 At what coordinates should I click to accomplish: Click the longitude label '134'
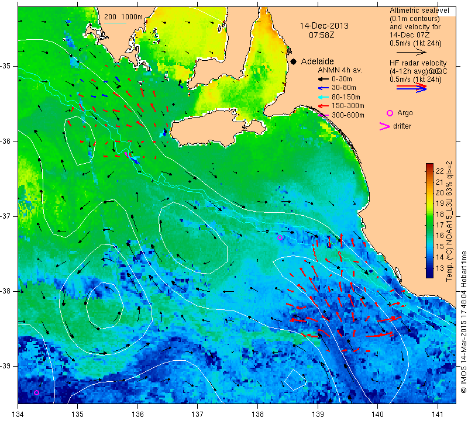point(18,415)
